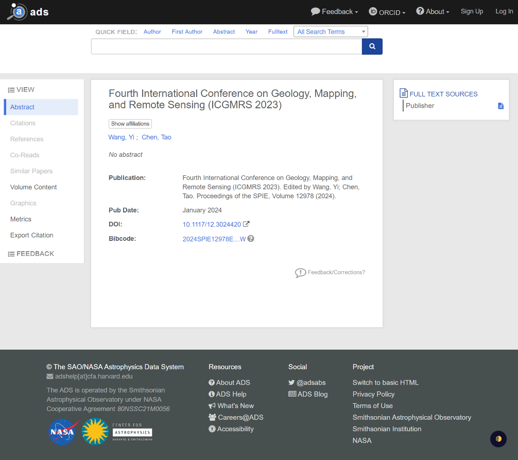
Task: Click the Log In link
Action: pos(504,11)
